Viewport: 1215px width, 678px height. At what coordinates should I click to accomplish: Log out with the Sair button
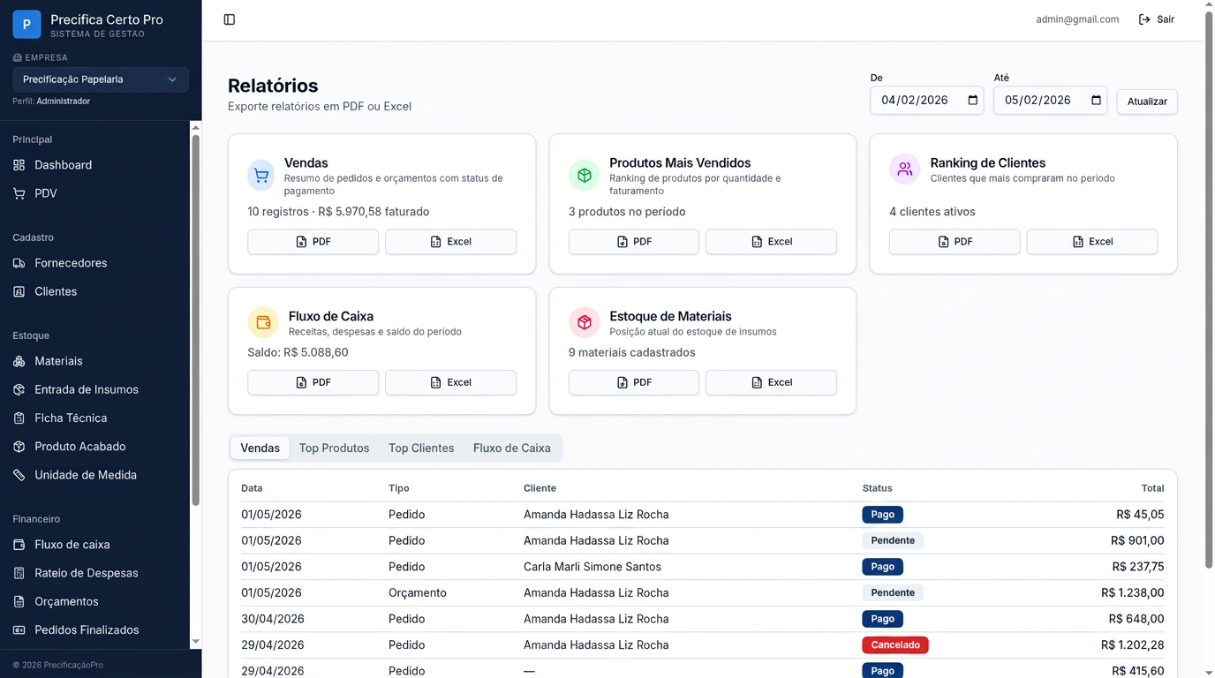tap(1157, 19)
